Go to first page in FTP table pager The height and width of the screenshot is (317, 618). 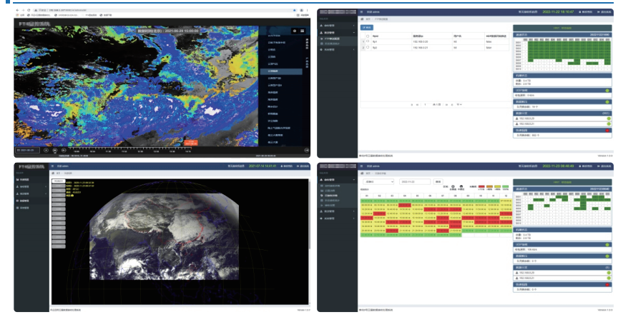411,105
